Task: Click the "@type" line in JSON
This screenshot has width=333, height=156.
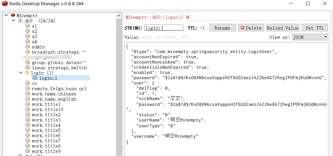Action: point(204,52)
